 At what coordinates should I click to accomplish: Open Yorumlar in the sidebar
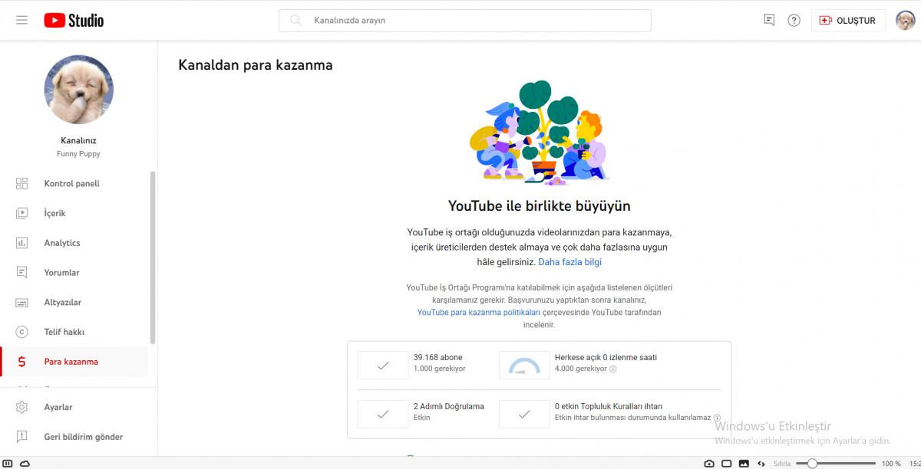[74, 273]
